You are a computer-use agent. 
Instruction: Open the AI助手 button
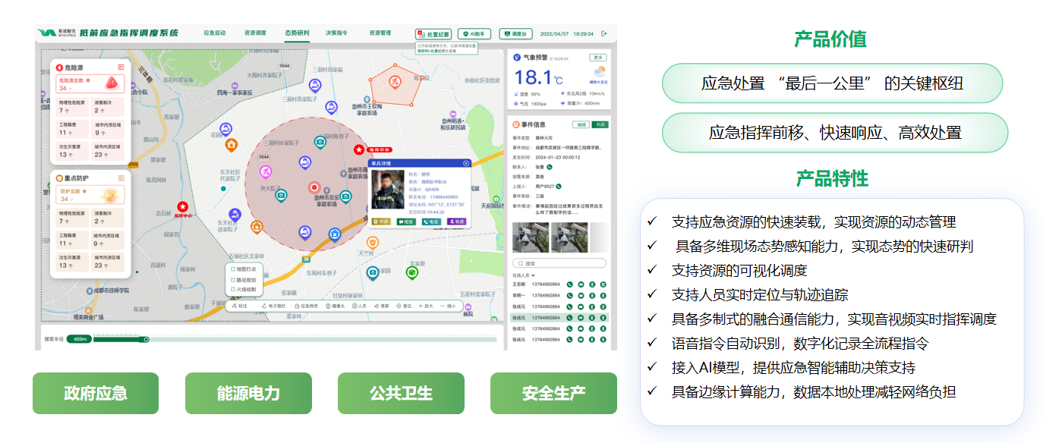coord(474,33)
